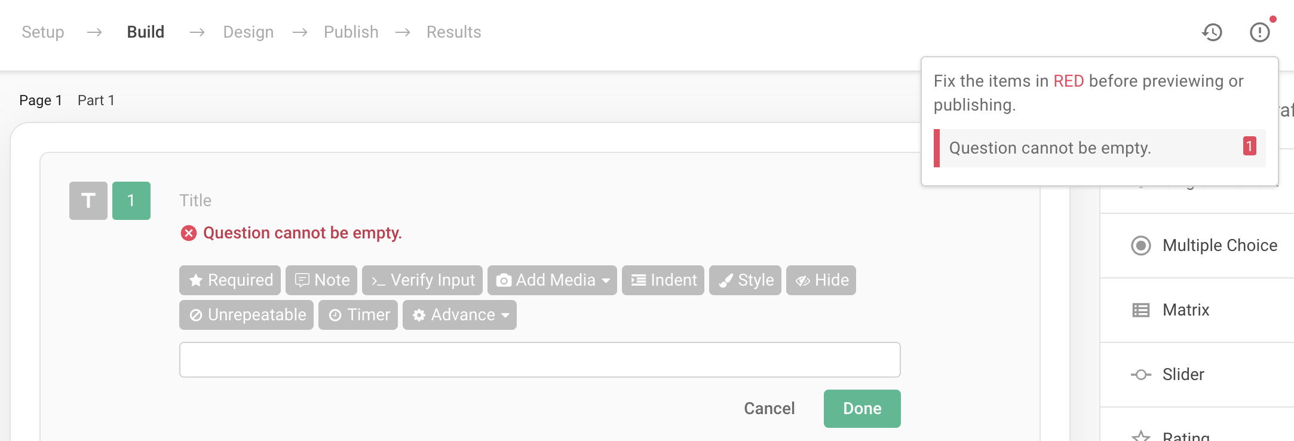Enable the Unrepeatable option
Screen dimensions: 1294x441
[x=246, y=315]
